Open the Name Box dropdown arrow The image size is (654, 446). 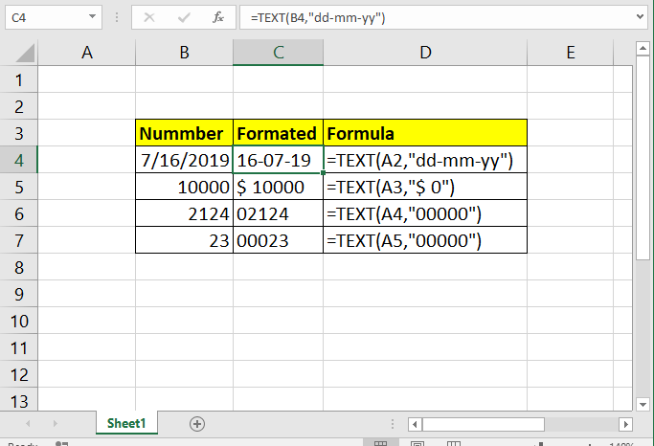tap(92, 17)
